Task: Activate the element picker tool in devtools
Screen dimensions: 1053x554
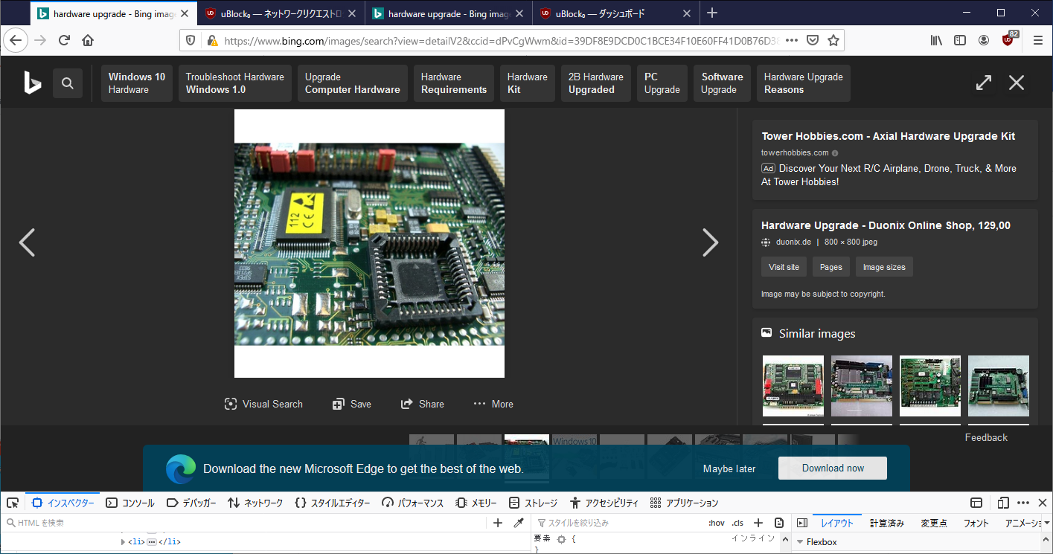Action: (13, 503)
